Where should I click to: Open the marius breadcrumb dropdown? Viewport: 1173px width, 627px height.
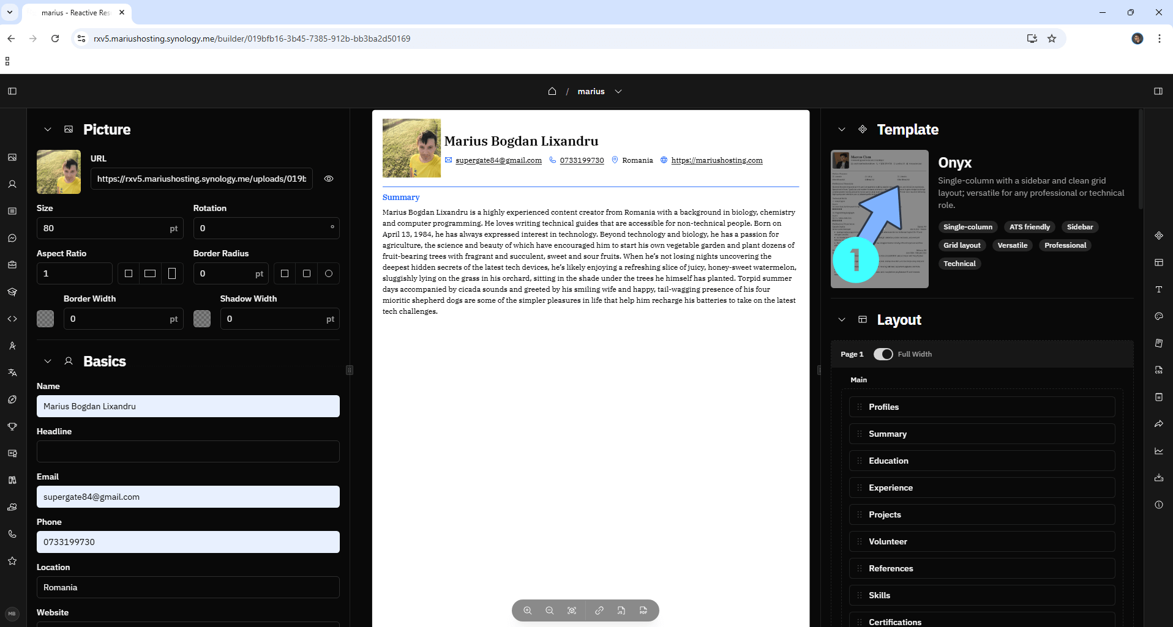(x=618, y=91)
